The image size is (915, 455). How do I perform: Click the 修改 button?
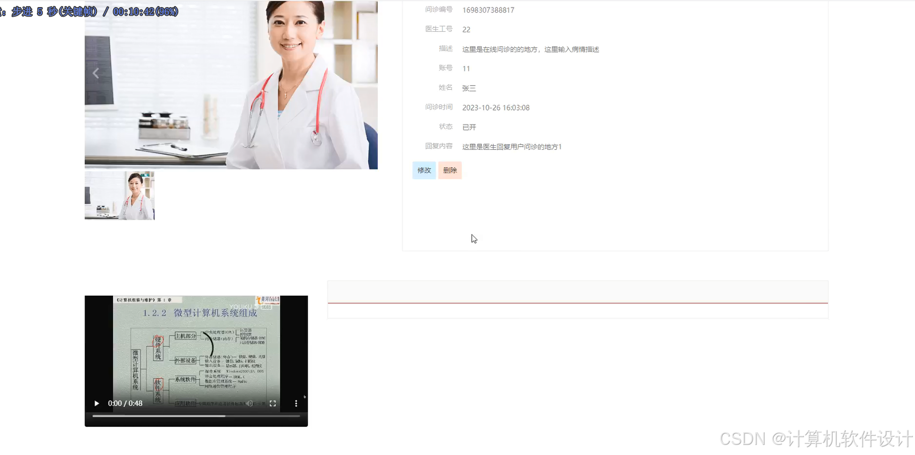[x=424, y=170]
